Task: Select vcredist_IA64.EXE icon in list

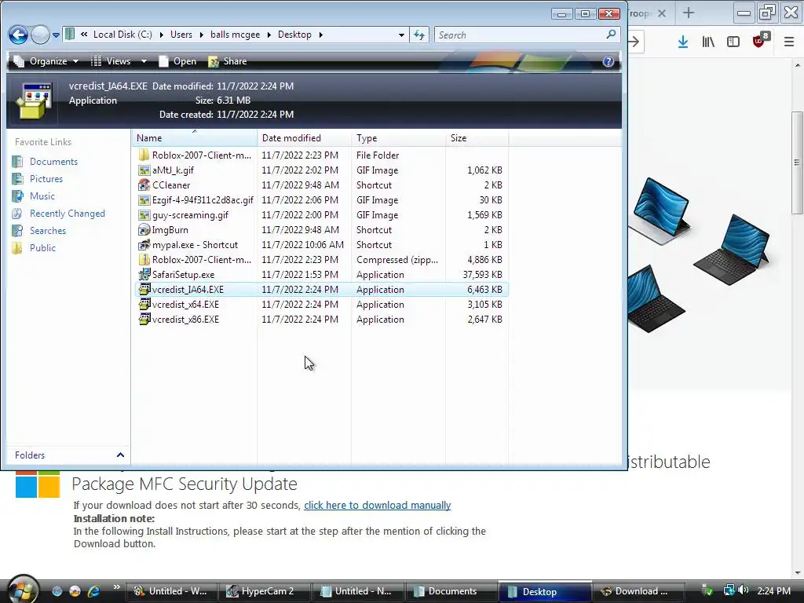Action: [x=144, y=289]
